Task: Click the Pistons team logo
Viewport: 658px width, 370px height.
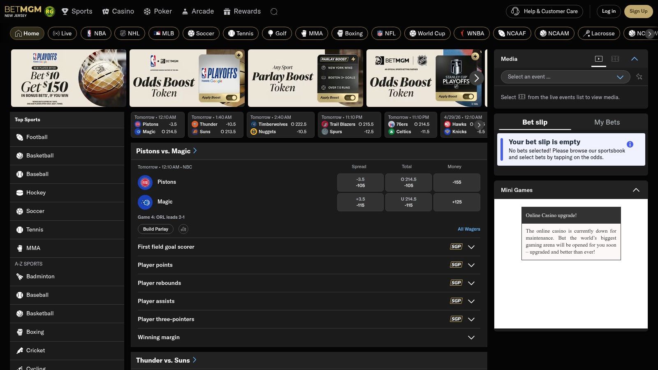Action: pyautogui.click(x=145, y=182)
